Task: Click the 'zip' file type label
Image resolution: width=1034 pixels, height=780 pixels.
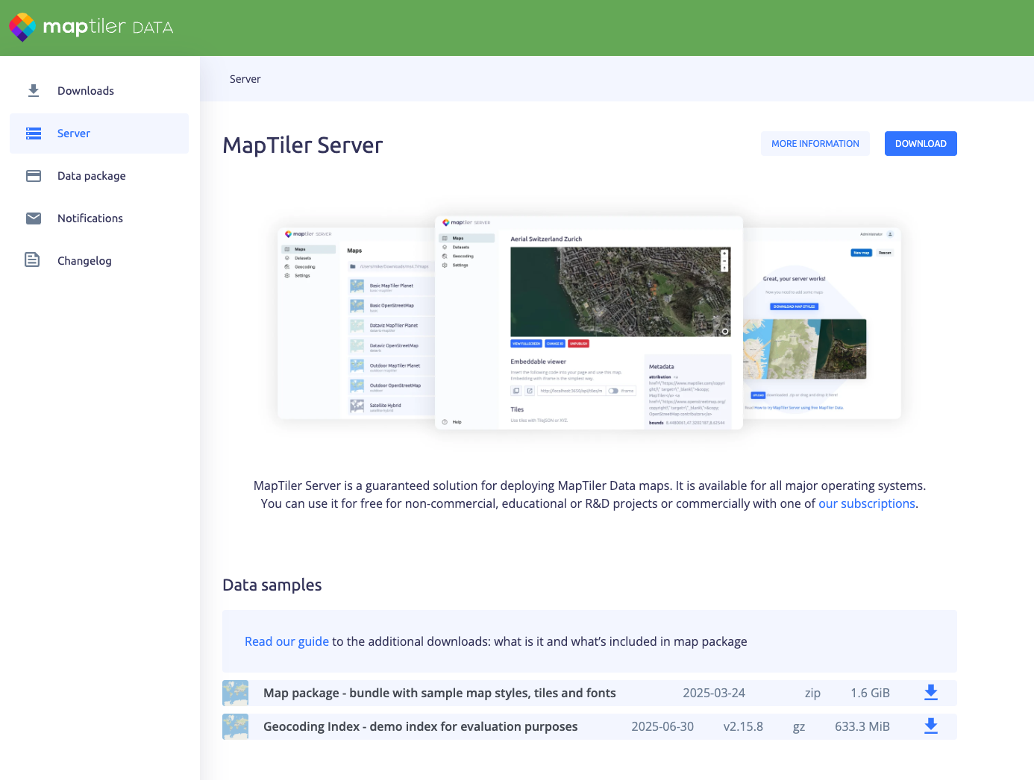Action: click(x=812, y=693)
